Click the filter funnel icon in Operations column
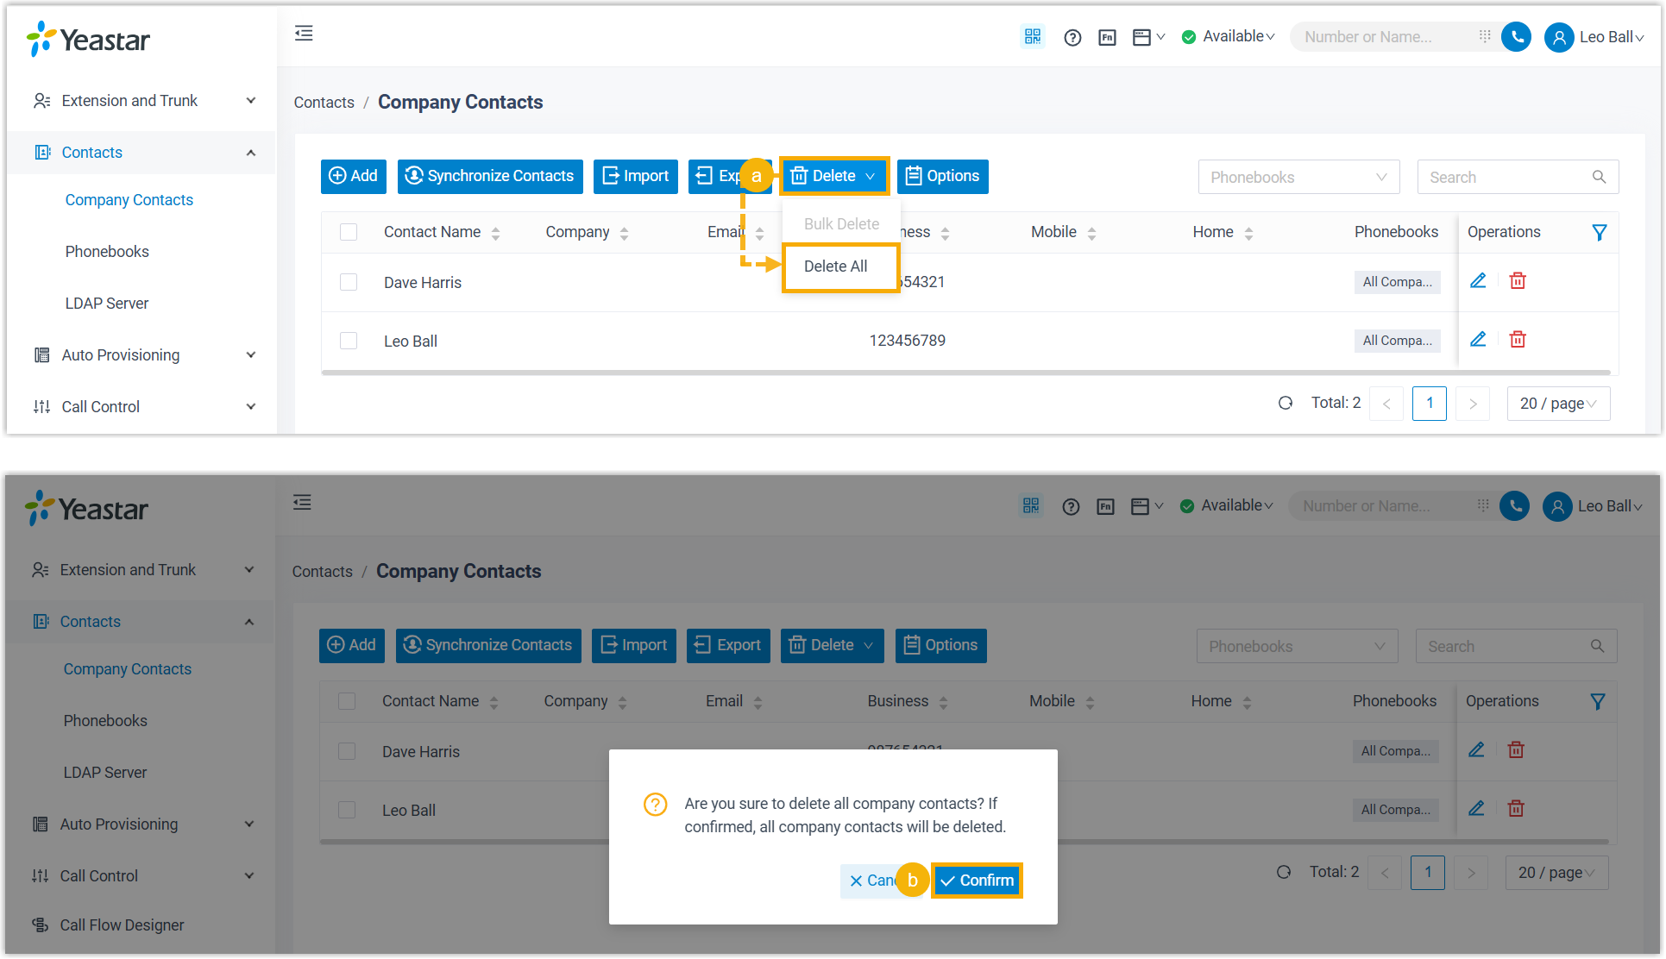This screenshot has width=1666, height=959. [x=1599, y=232]
